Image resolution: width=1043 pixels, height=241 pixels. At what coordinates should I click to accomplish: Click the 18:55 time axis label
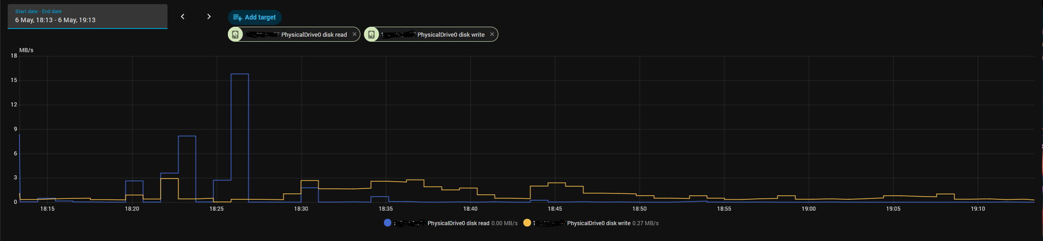coord(724,209)
